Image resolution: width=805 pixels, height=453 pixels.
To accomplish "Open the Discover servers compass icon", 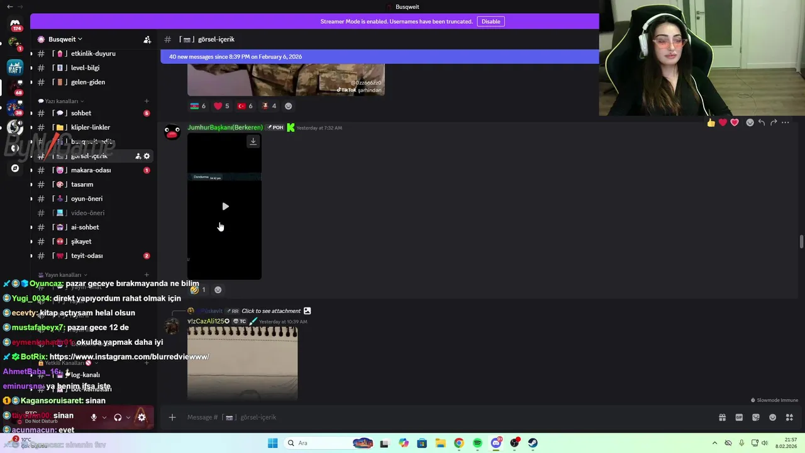I will pos(15,168).
